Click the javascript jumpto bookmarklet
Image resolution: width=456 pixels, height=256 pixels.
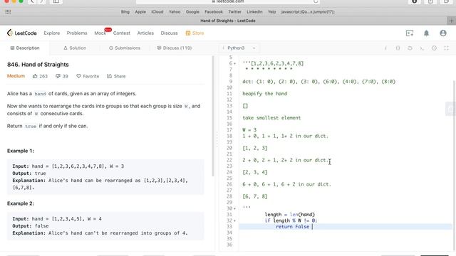click(308, 12)
